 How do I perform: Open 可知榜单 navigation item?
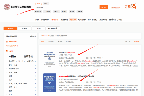[82, 20]
